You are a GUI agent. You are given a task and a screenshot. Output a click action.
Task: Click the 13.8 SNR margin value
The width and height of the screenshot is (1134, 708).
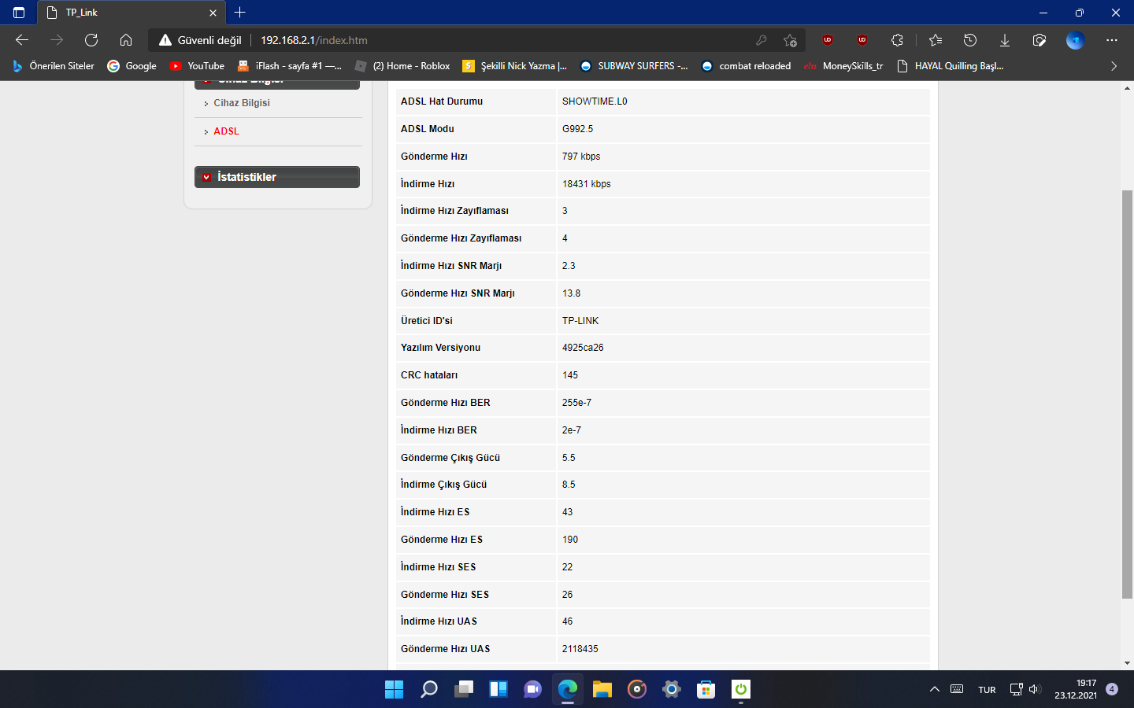point(571,293)
